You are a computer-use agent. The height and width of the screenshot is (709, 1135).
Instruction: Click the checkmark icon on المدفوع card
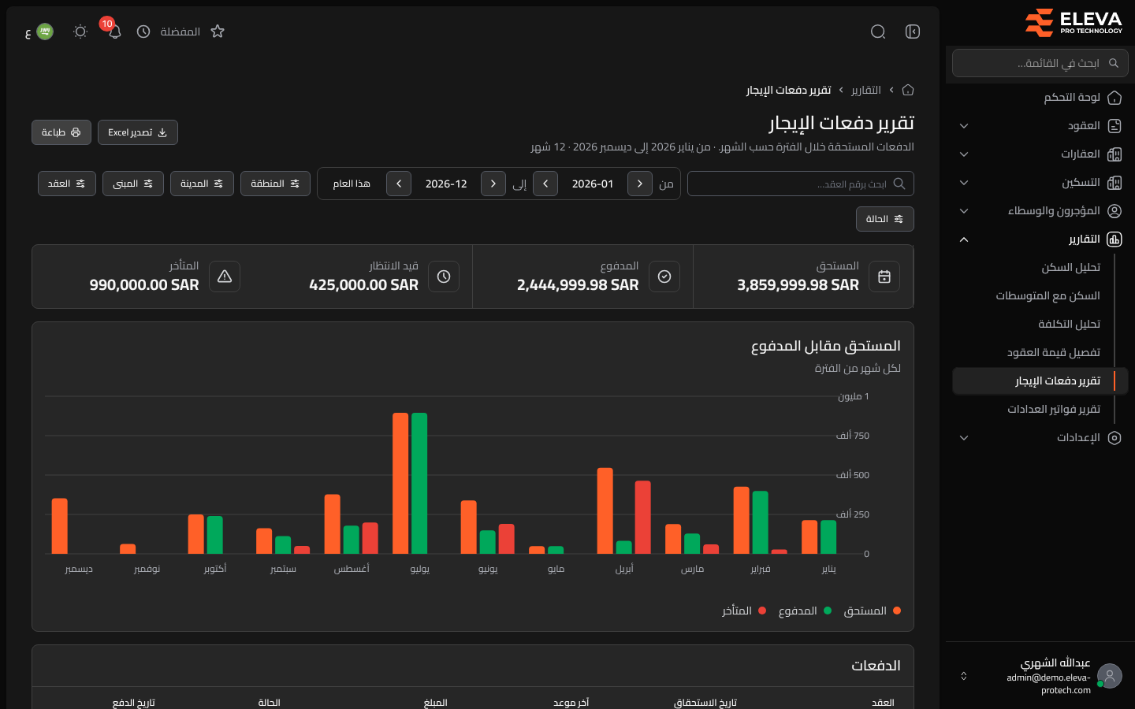point(664,277)
